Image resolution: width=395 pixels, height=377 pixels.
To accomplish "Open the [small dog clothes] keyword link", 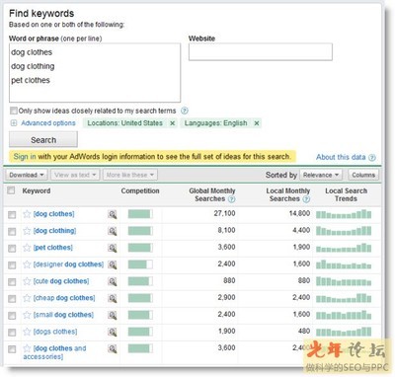I will [63, 315].
